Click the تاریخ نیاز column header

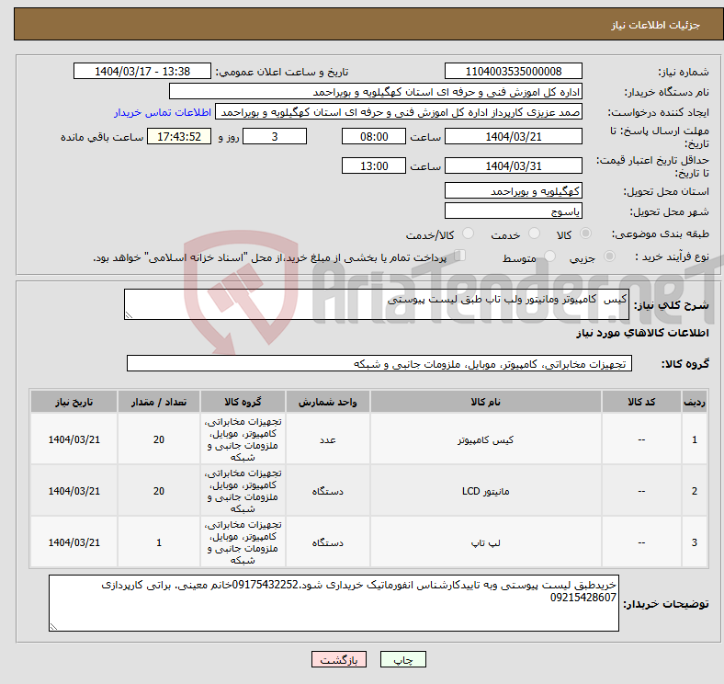pyautogui.click(x=74, y=402)
